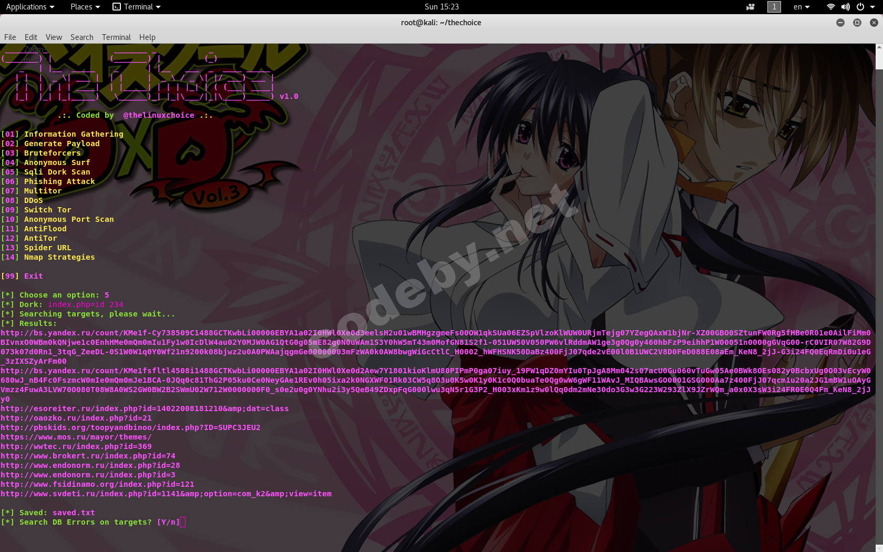Image resolution: width=883 pixels, height=552 pixels.
Task: Open the Applications menu
Action: pyautogui.click(x=30, y=7)
